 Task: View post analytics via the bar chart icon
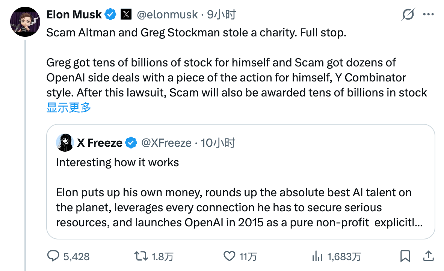pyautogui.click(x=318, y=257)
